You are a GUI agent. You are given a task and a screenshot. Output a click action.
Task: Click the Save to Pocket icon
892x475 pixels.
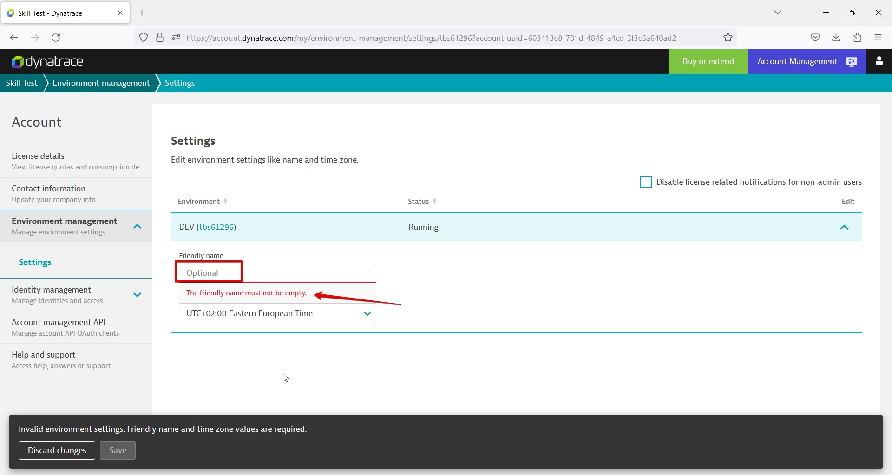coord(815,38)
